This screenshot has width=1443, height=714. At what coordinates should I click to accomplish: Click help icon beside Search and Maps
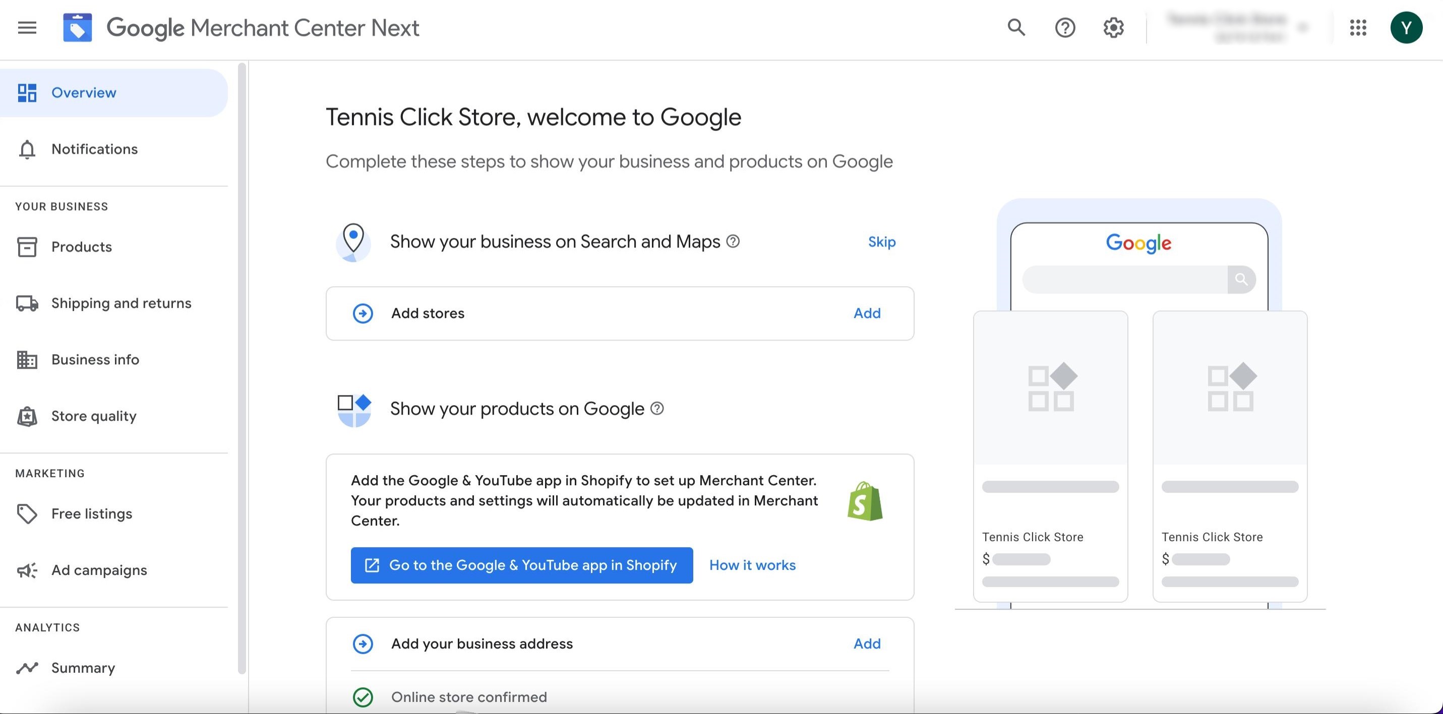(x=733, y=241)
